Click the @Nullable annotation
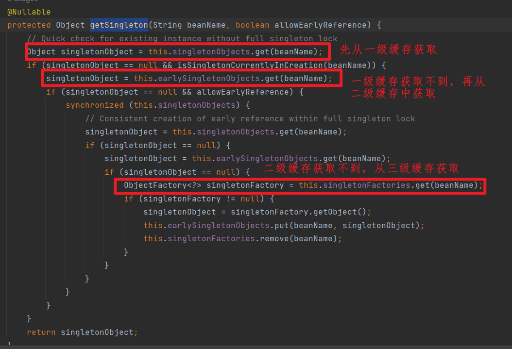Image resolution: width=512 pixels, height=349 pixels. (x=29, y=12)
